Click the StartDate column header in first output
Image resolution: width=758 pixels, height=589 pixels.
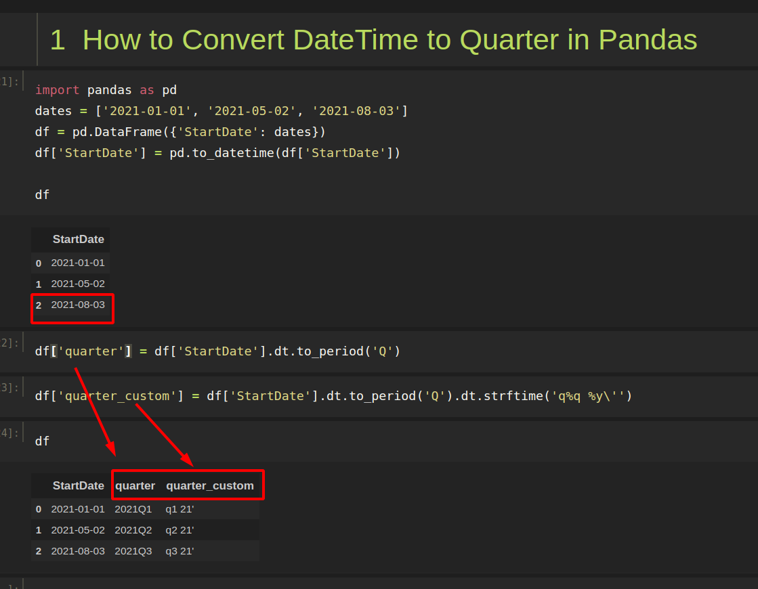point(79,239)
